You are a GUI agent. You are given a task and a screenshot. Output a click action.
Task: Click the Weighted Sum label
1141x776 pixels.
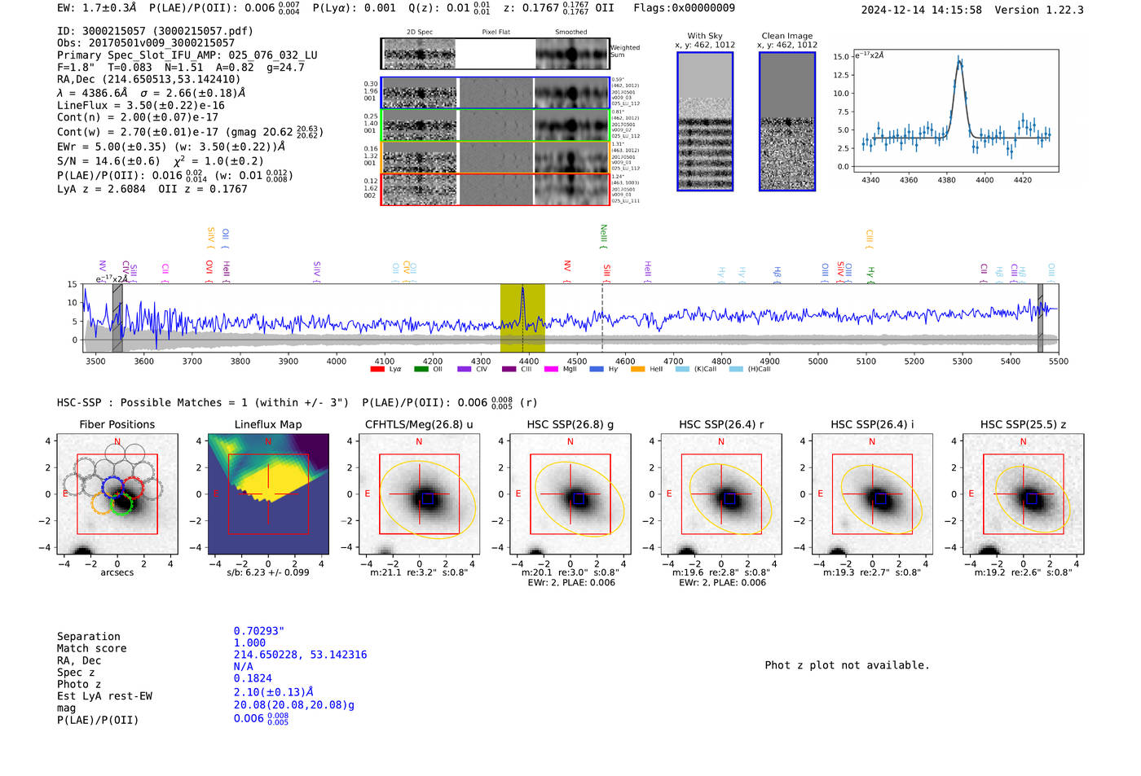pyautogui.click(x=625, y=51)
